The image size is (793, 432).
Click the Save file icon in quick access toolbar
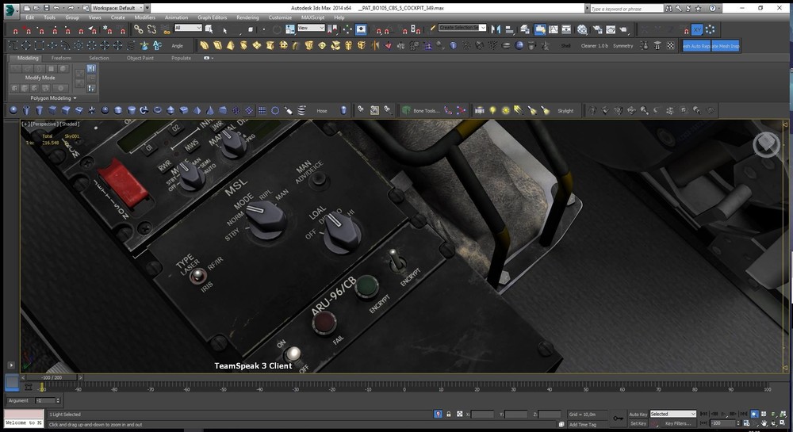tap(48, 7)
